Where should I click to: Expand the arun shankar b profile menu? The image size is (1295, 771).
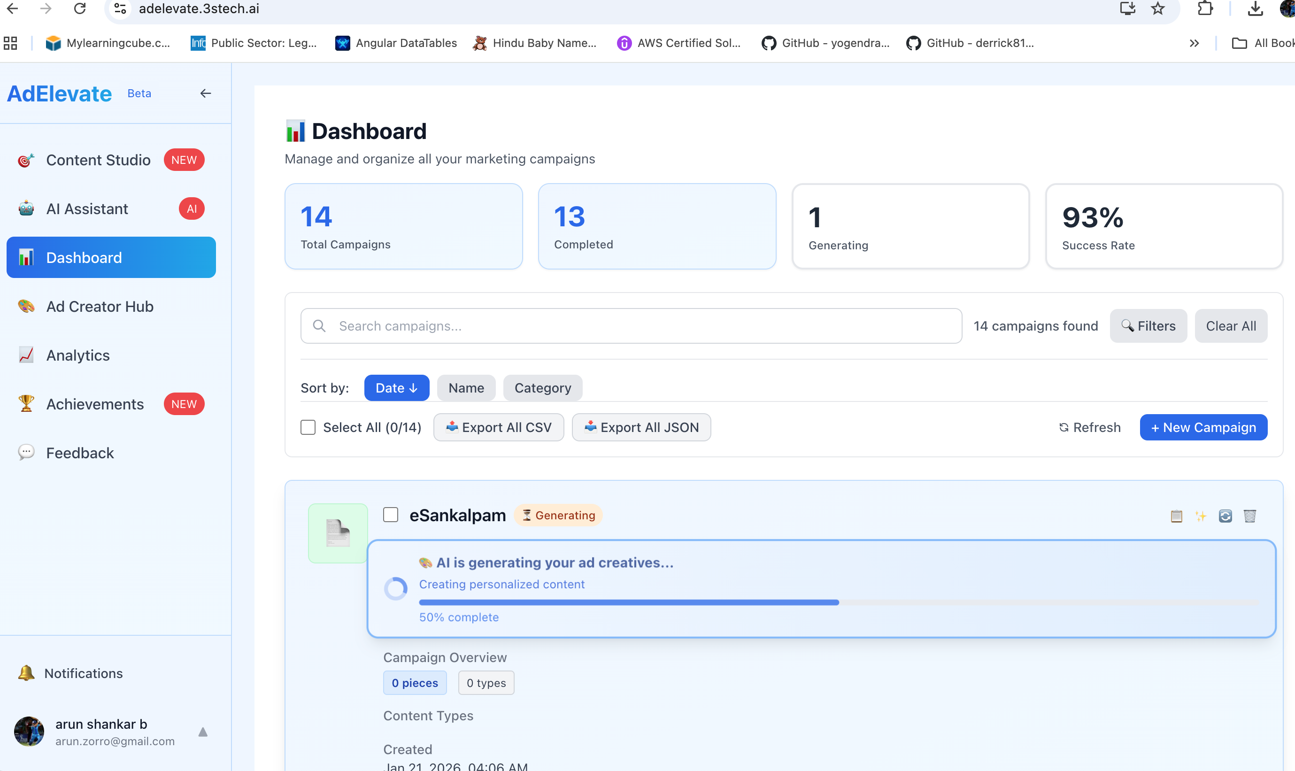(x=202, y=732)
